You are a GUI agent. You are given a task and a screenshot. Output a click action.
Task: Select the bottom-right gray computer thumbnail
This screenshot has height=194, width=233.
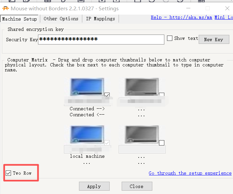click(x=142, y=135)
